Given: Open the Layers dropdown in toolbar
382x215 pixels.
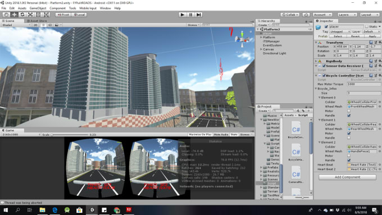Looking at the screenshot, I should coord(347,15).
